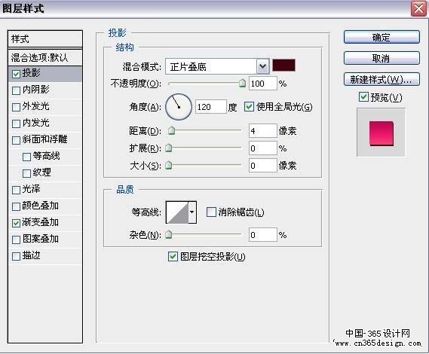Open the shadow color swatch
Viewport: 429px width, 354px height.
(283, 66)
